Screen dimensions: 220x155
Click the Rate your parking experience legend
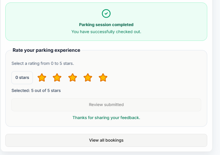pos(46,50)
